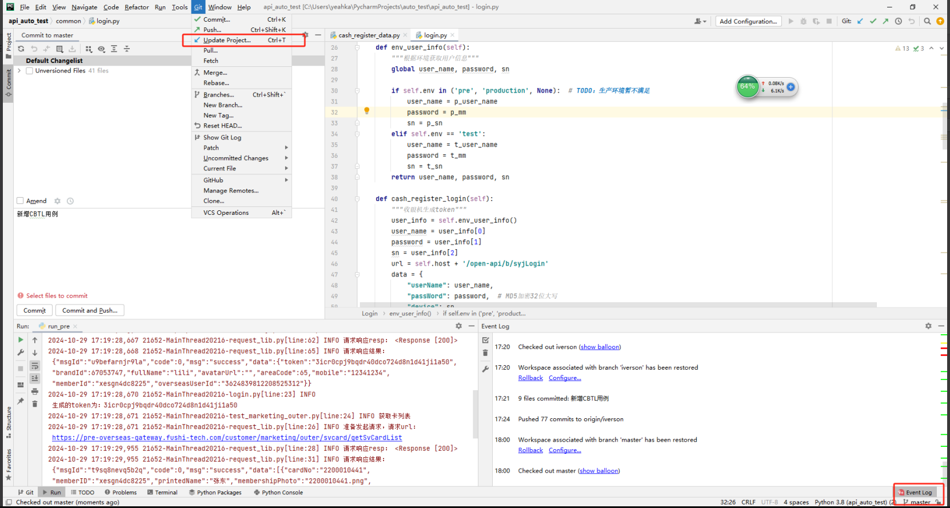Print the Run console output

point(35,391)
